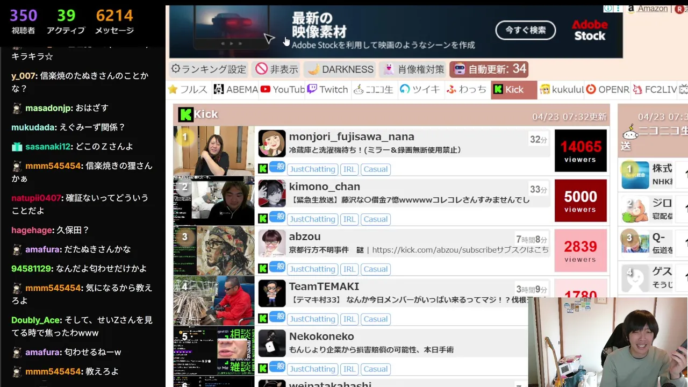Viewport: 688px width, 387px height.
Task: Click chat username natupii0407
Action: click(x=37, y=198)
